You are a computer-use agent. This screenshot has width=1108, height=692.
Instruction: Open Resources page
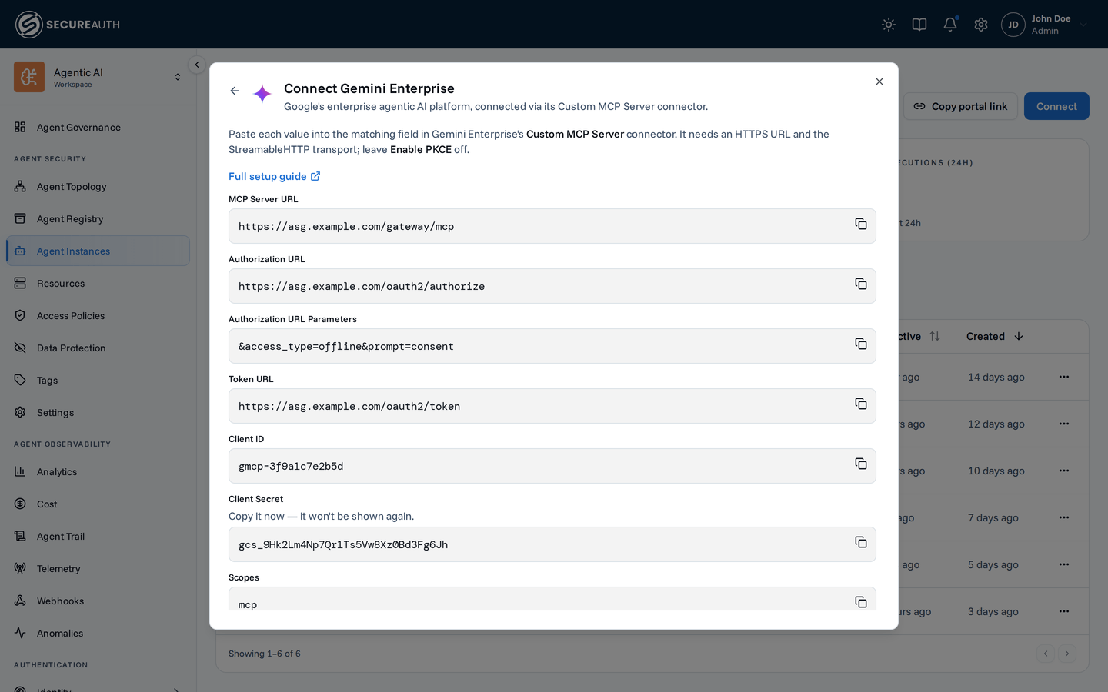(x=98, y=283)
